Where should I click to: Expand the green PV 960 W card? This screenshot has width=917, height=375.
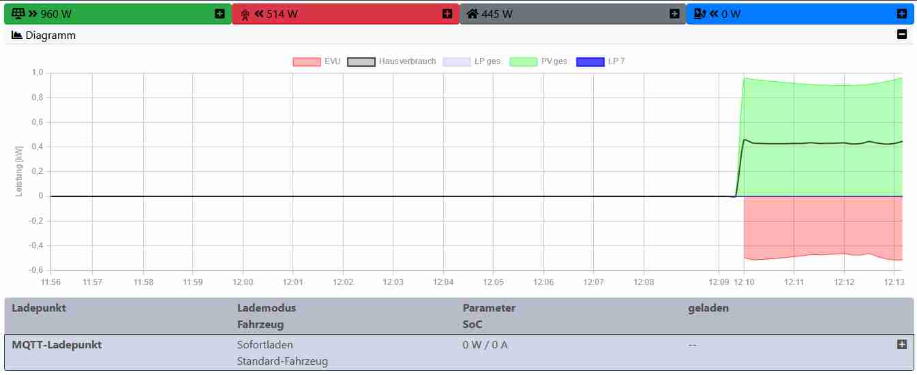[220, 14]
